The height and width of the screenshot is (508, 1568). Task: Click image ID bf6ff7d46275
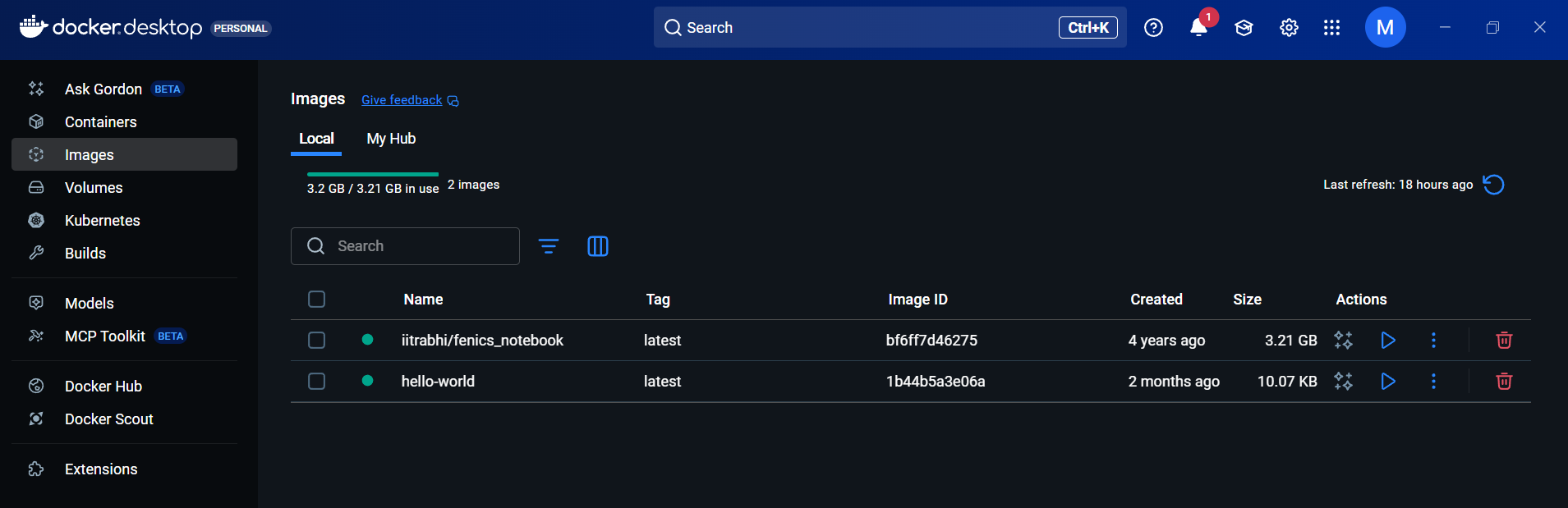tap(931, 340)
